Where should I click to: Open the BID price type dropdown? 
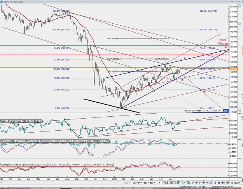click(x=153, y=183)
